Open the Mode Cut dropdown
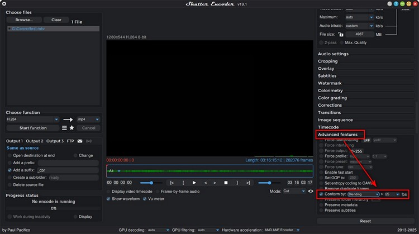 point(294,191)
